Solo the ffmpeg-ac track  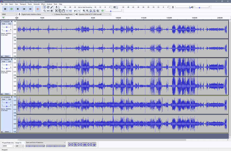pos(10,62)
